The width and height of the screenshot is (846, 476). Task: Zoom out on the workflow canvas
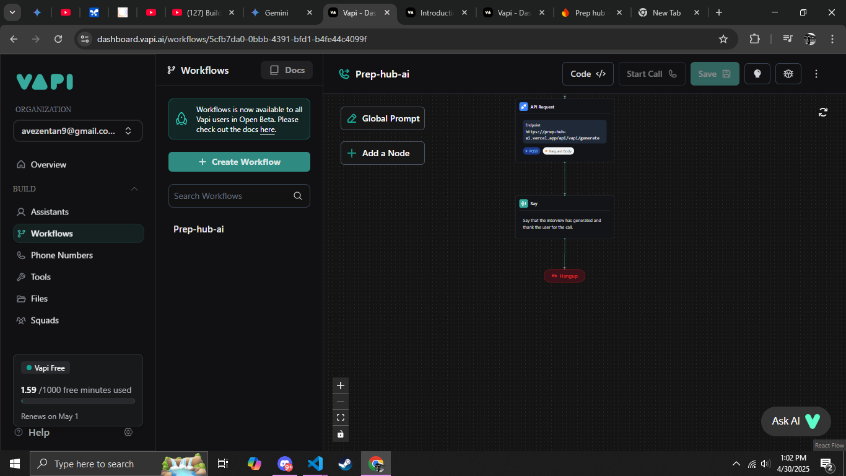[340, 402]
